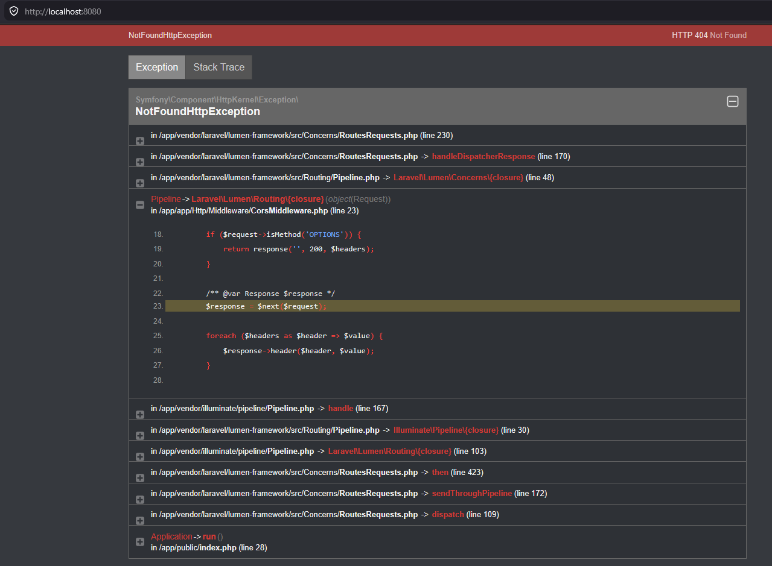Expand the handleDispatcherResponse line 170 trace
772x566 pixels.
(140, 162)
